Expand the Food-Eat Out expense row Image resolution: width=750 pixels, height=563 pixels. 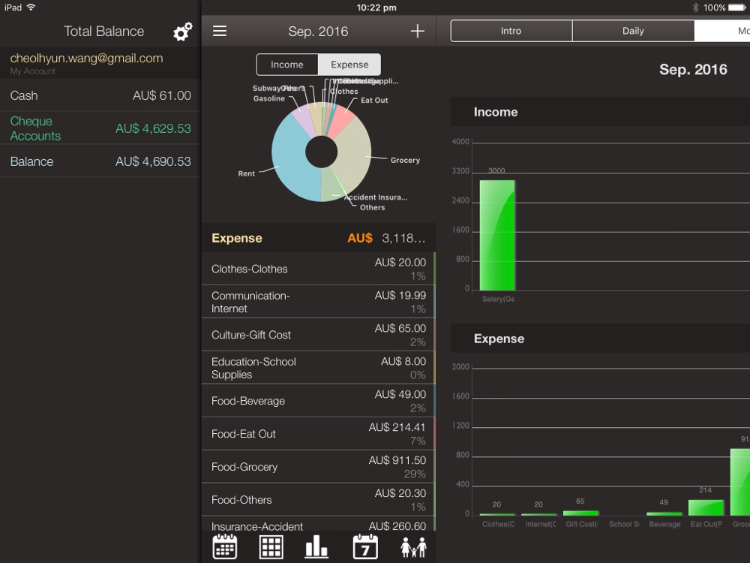(x=319, y=434)
